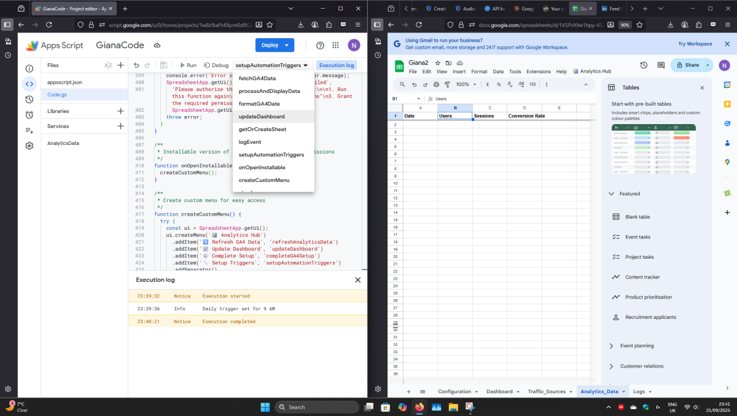Viewport: 737px width, 416px height.
Task: Click the Try Workspace link
Action: pos(695,44)
